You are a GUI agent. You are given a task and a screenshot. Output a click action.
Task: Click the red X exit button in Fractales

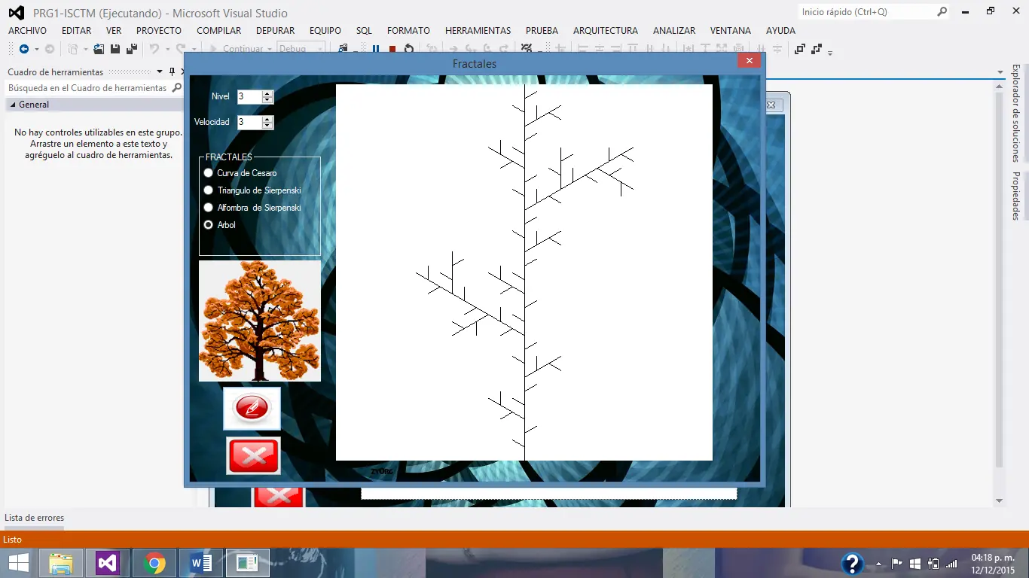[x=253, y=455]
